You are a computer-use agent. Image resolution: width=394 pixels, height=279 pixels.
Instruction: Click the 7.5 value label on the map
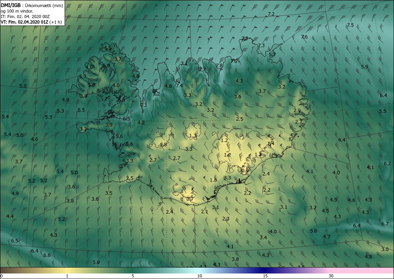(350, 25)
